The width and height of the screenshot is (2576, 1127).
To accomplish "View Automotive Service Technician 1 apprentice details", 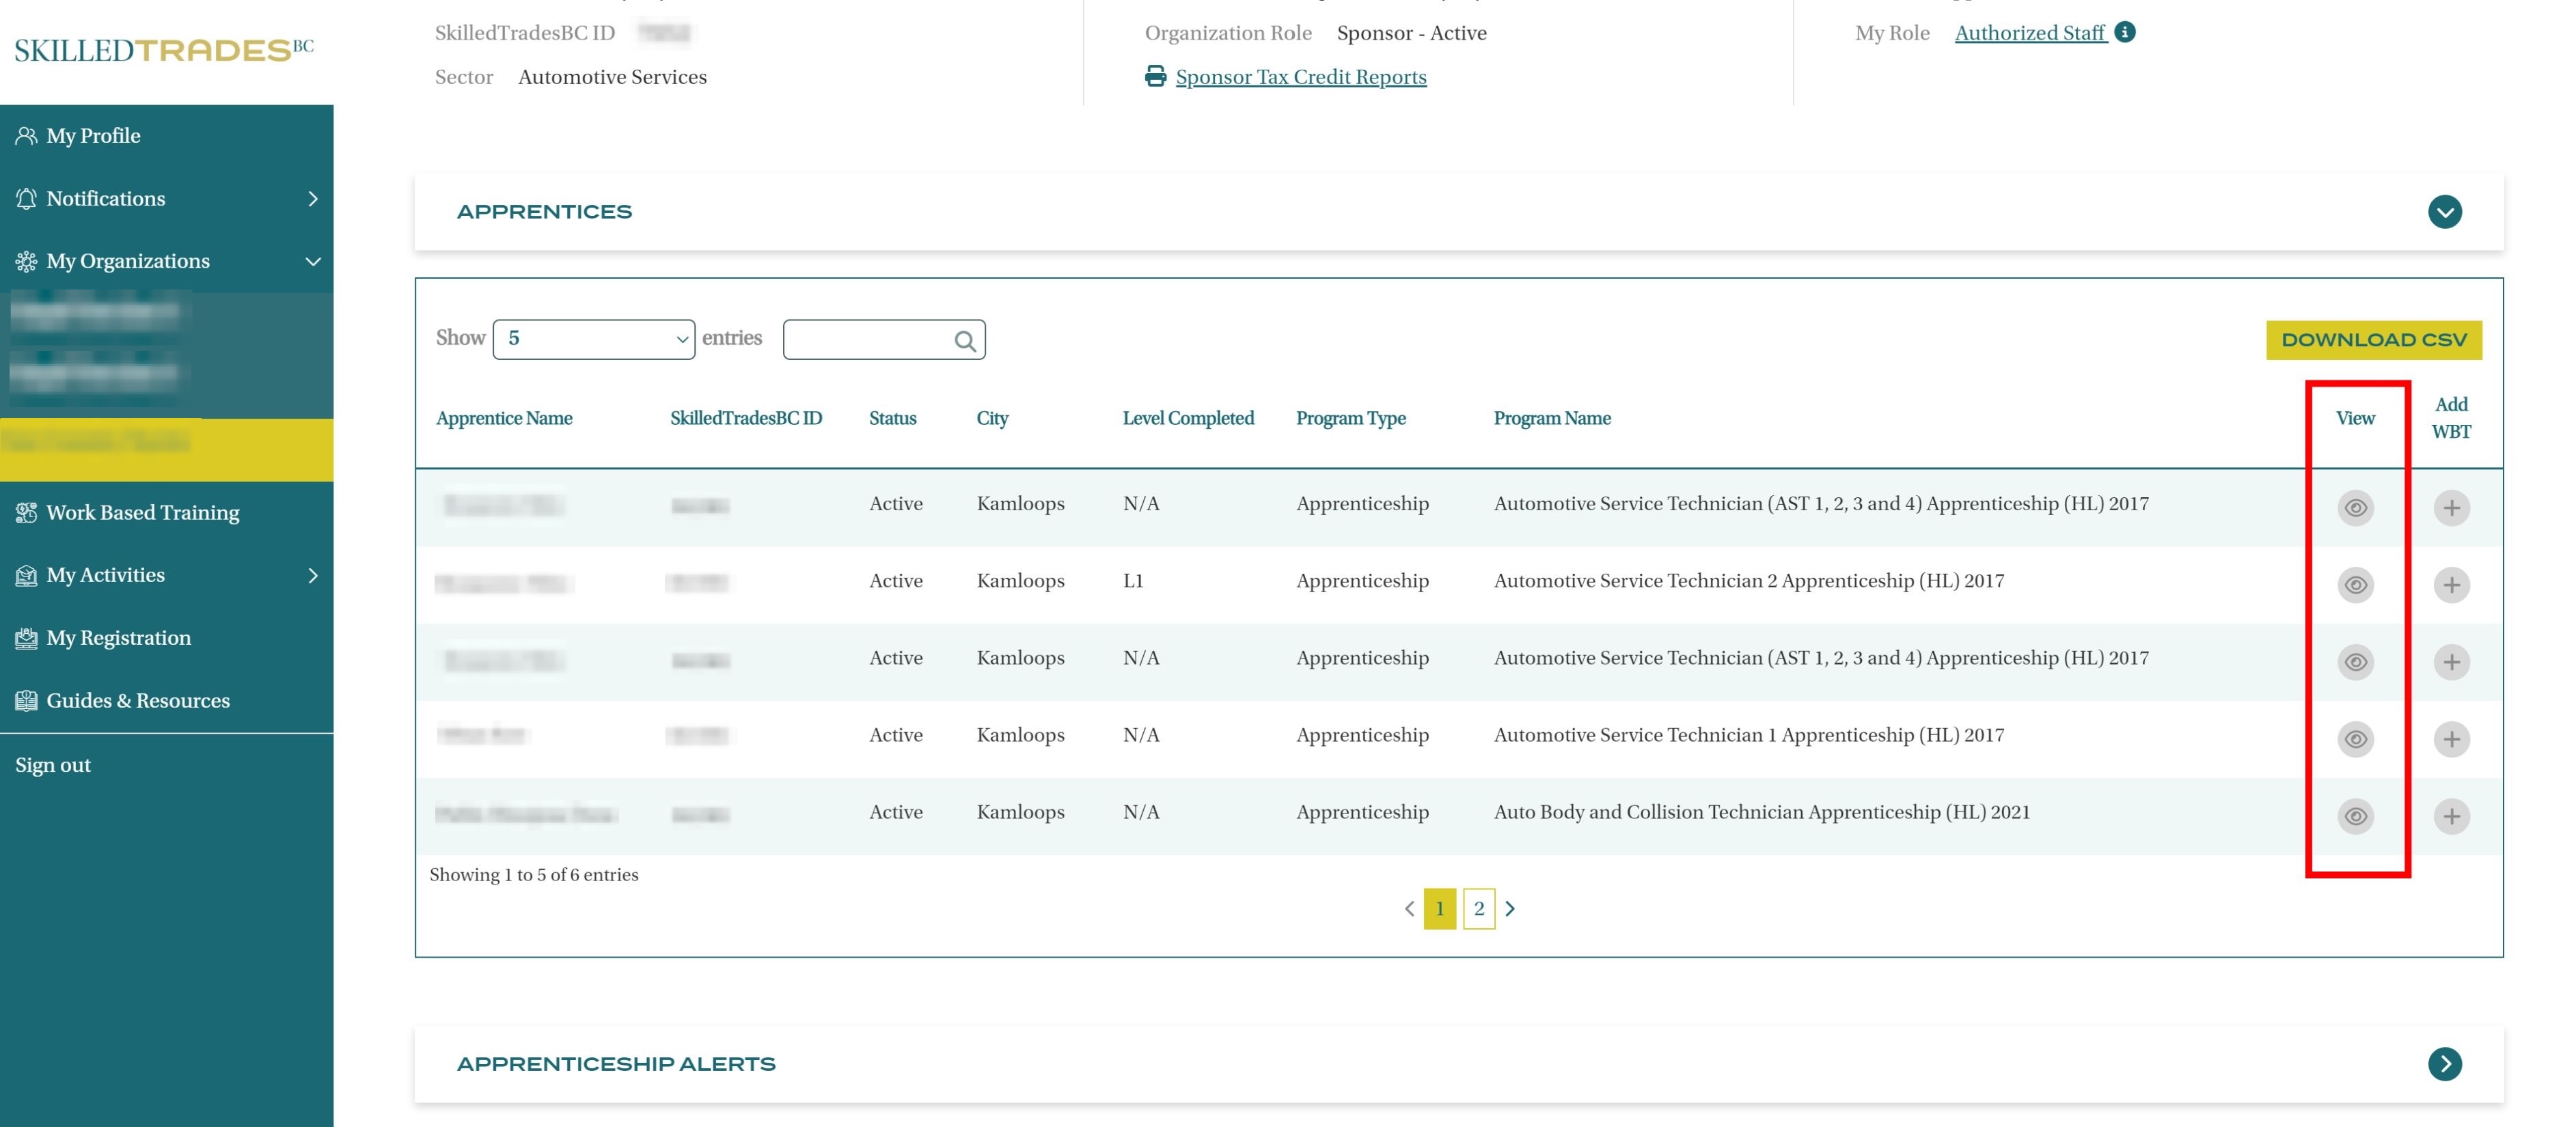I will (2355, 739).
